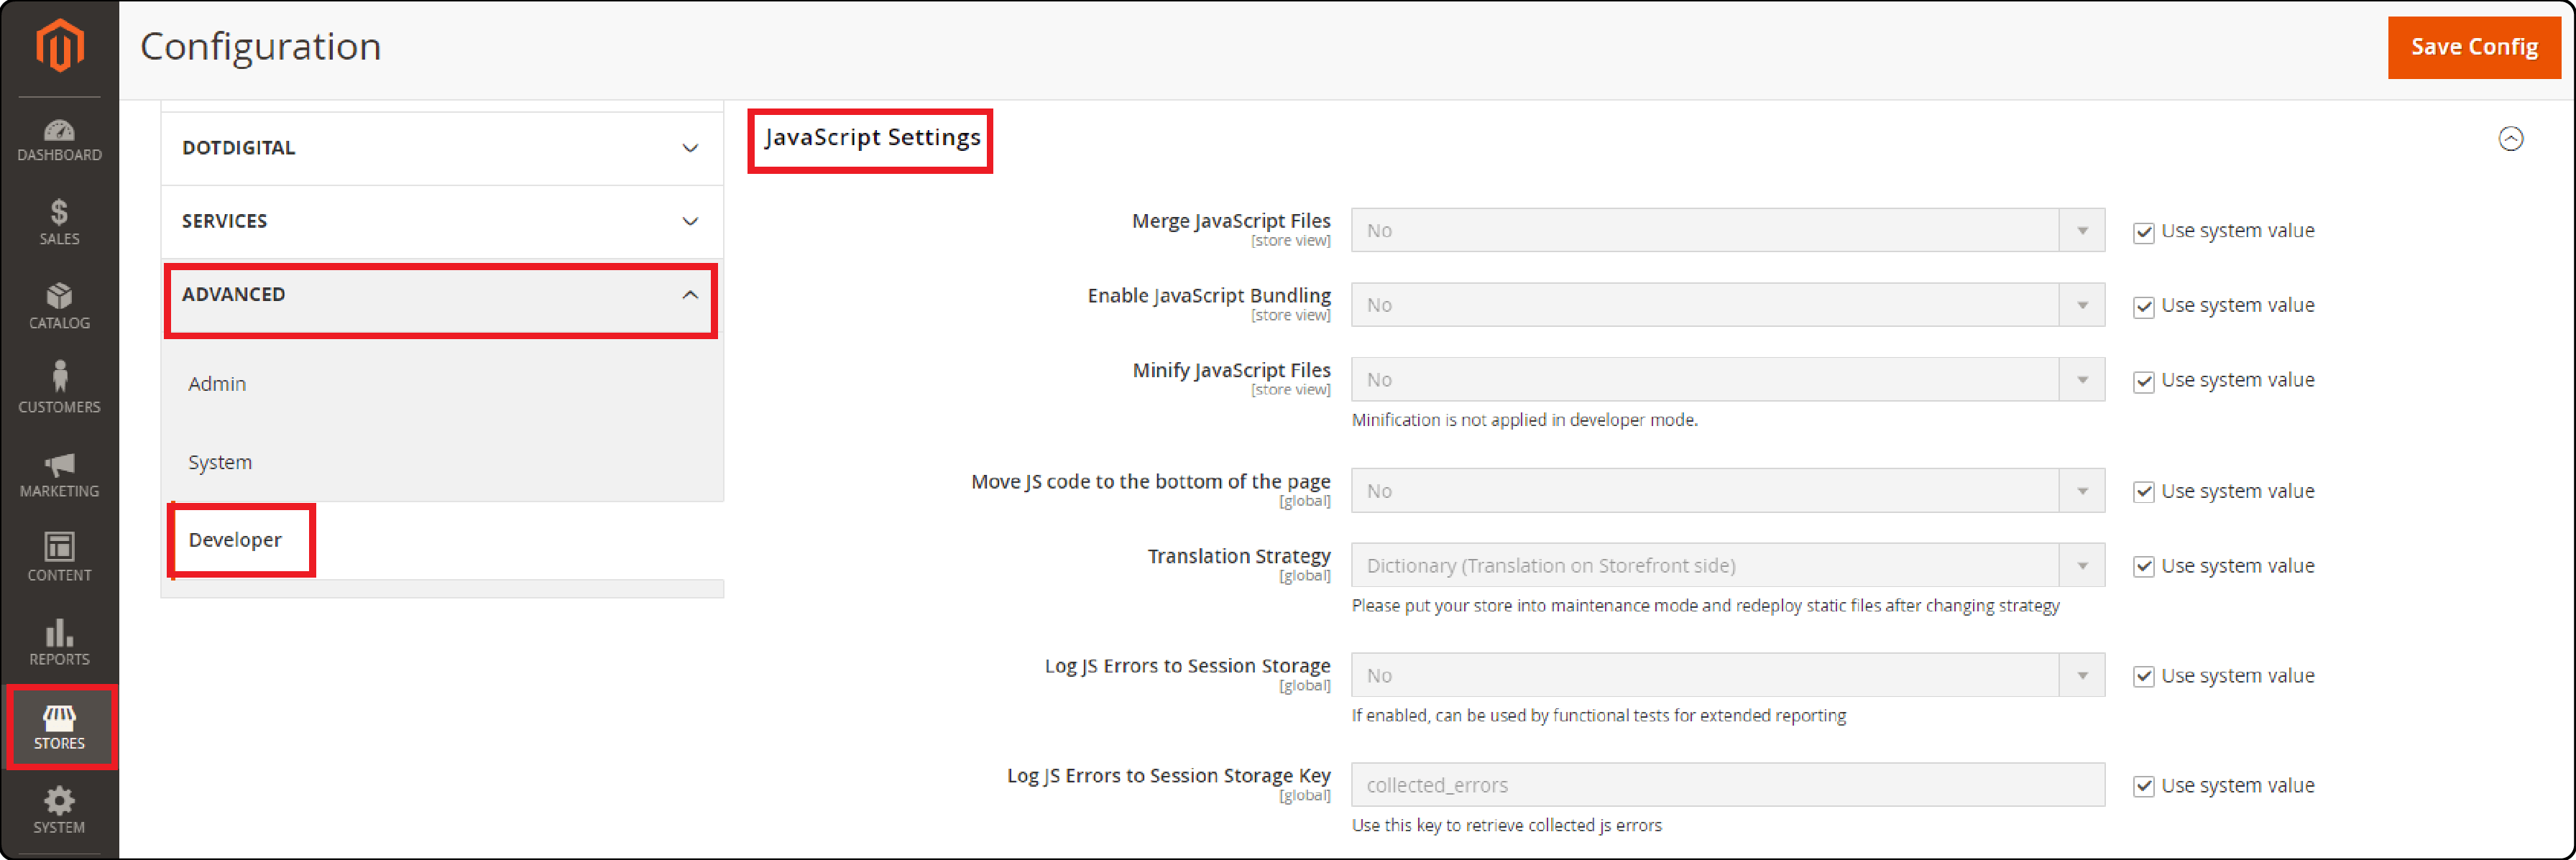The height and width of the screenshot is (860, 2576).
Task: Open Minify JavaScript Files dropdown
Action: tap(1727, 380)
